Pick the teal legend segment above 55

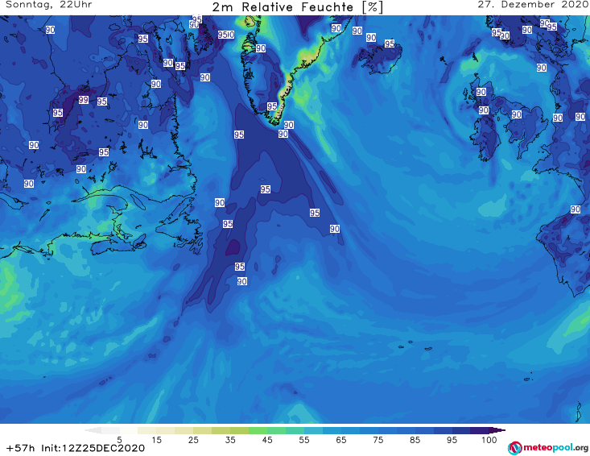click(x=295, y=430)
